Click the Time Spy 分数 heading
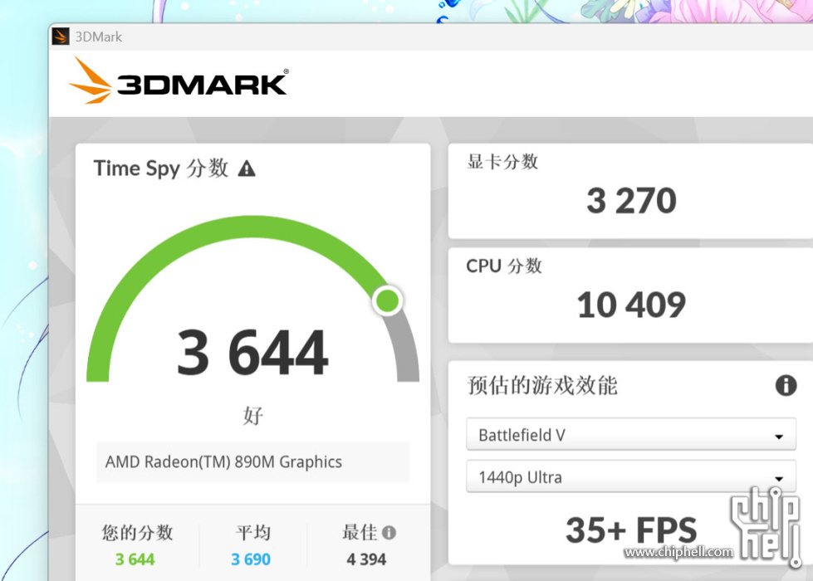The height and width of the screenshot is (581, 813). point(161,168)
